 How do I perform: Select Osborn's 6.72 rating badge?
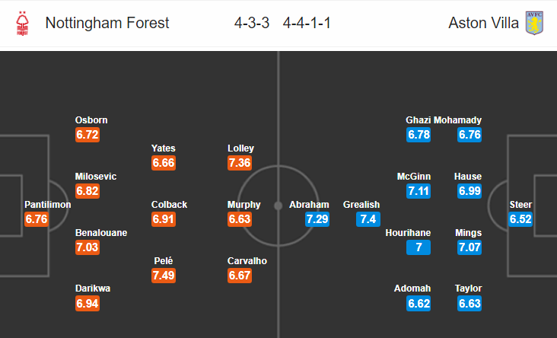88,135
